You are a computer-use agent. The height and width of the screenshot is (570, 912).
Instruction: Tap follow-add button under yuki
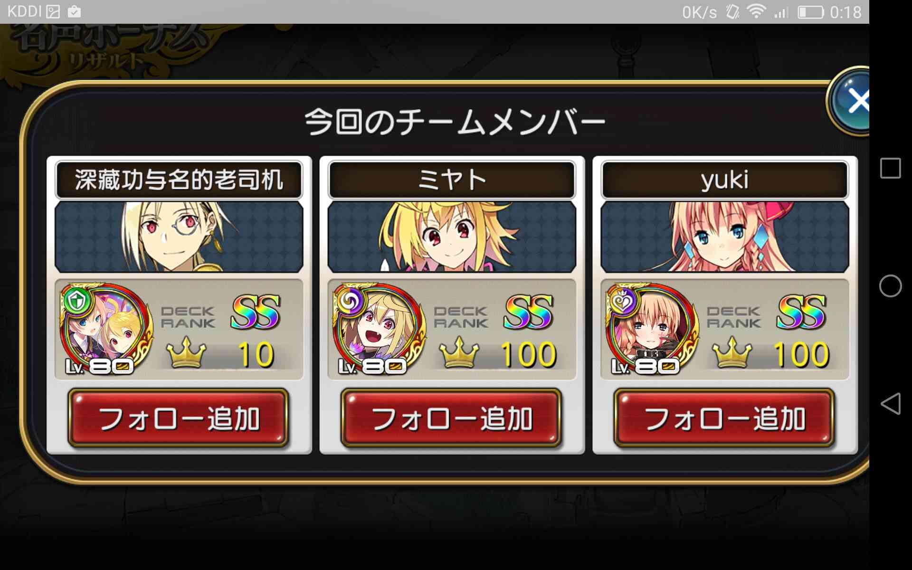coord(724,418)
